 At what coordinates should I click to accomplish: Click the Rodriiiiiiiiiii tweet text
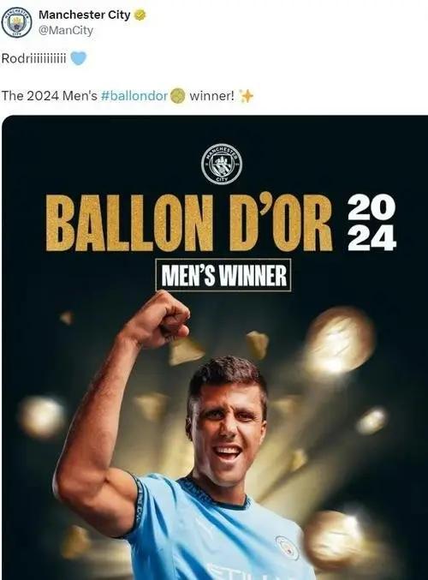33,58
